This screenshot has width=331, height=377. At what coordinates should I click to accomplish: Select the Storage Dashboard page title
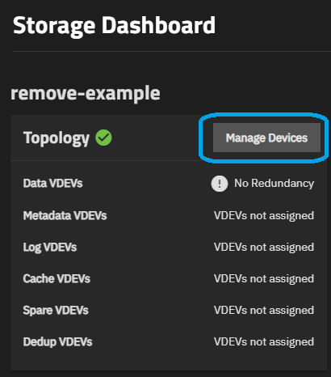click(114, 25)
